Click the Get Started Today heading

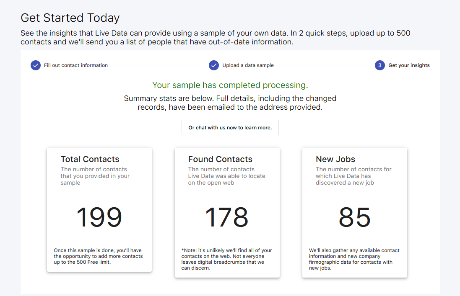click(70, 18)
